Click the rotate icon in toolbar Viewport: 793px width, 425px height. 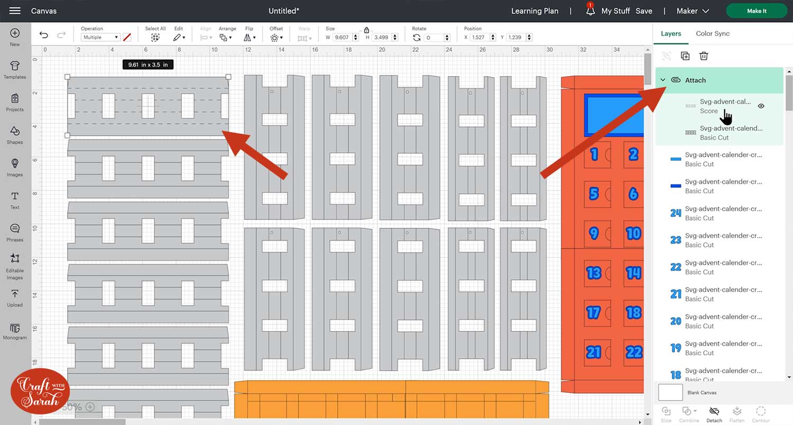pyautogui.click(x=417, y=38)
